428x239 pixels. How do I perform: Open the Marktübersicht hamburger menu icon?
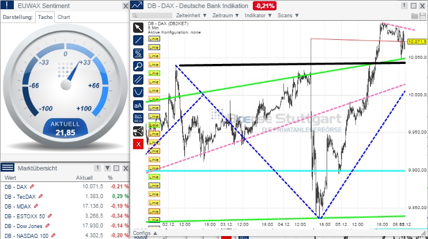(x=7, y=168)
